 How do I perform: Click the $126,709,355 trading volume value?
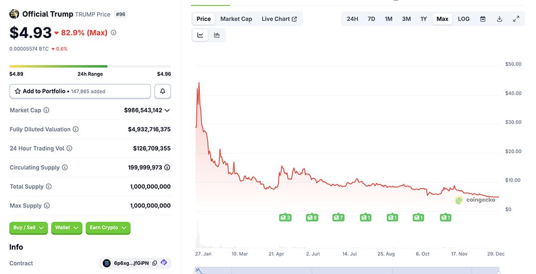(x=152, y=149)
